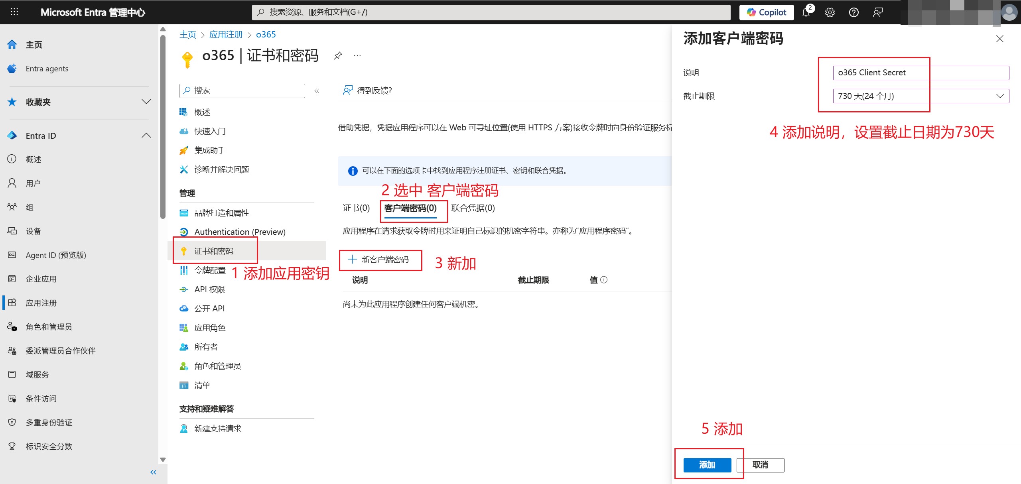The image size is (1021, 484).
Task: Click 得到反馈? link
Action: (x=367, y=91)
